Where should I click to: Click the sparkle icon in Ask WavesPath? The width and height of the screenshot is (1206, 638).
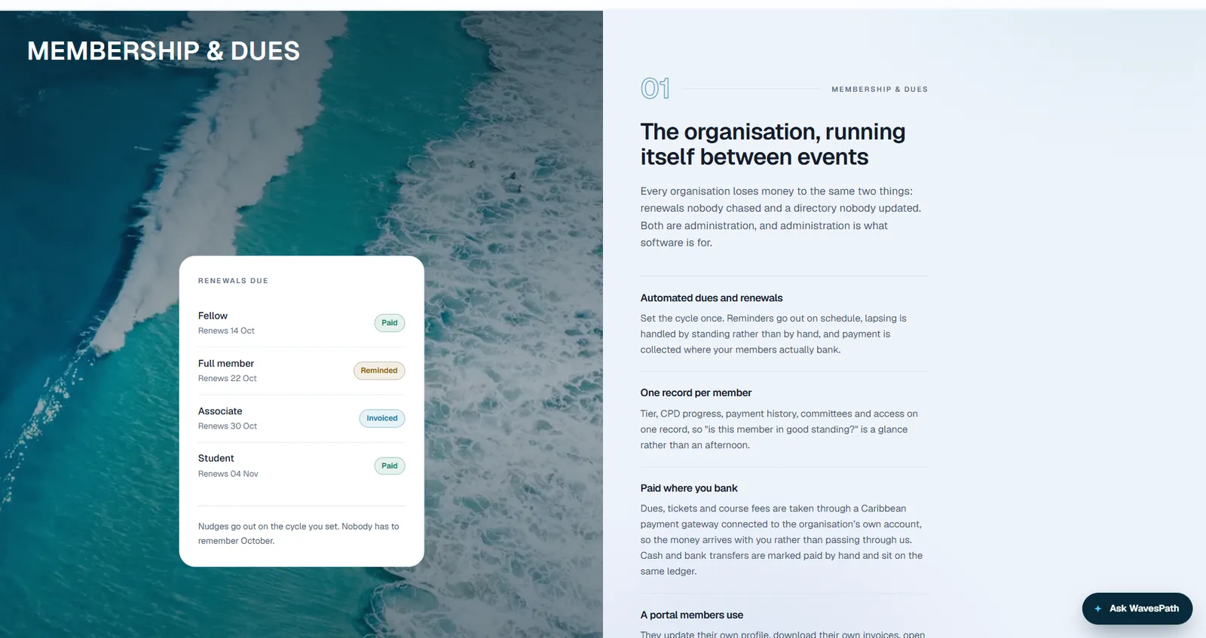click(x=1098, y=609)
